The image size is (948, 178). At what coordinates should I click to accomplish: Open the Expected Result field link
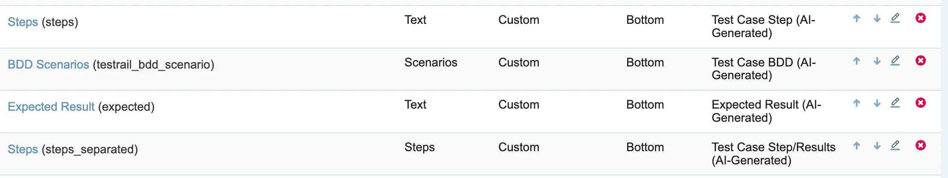pos(51,106)
